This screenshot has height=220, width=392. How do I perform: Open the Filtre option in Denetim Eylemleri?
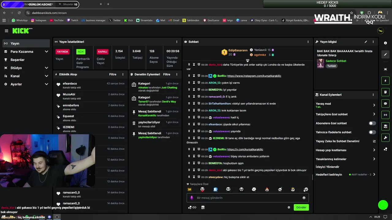coord(167,74)
